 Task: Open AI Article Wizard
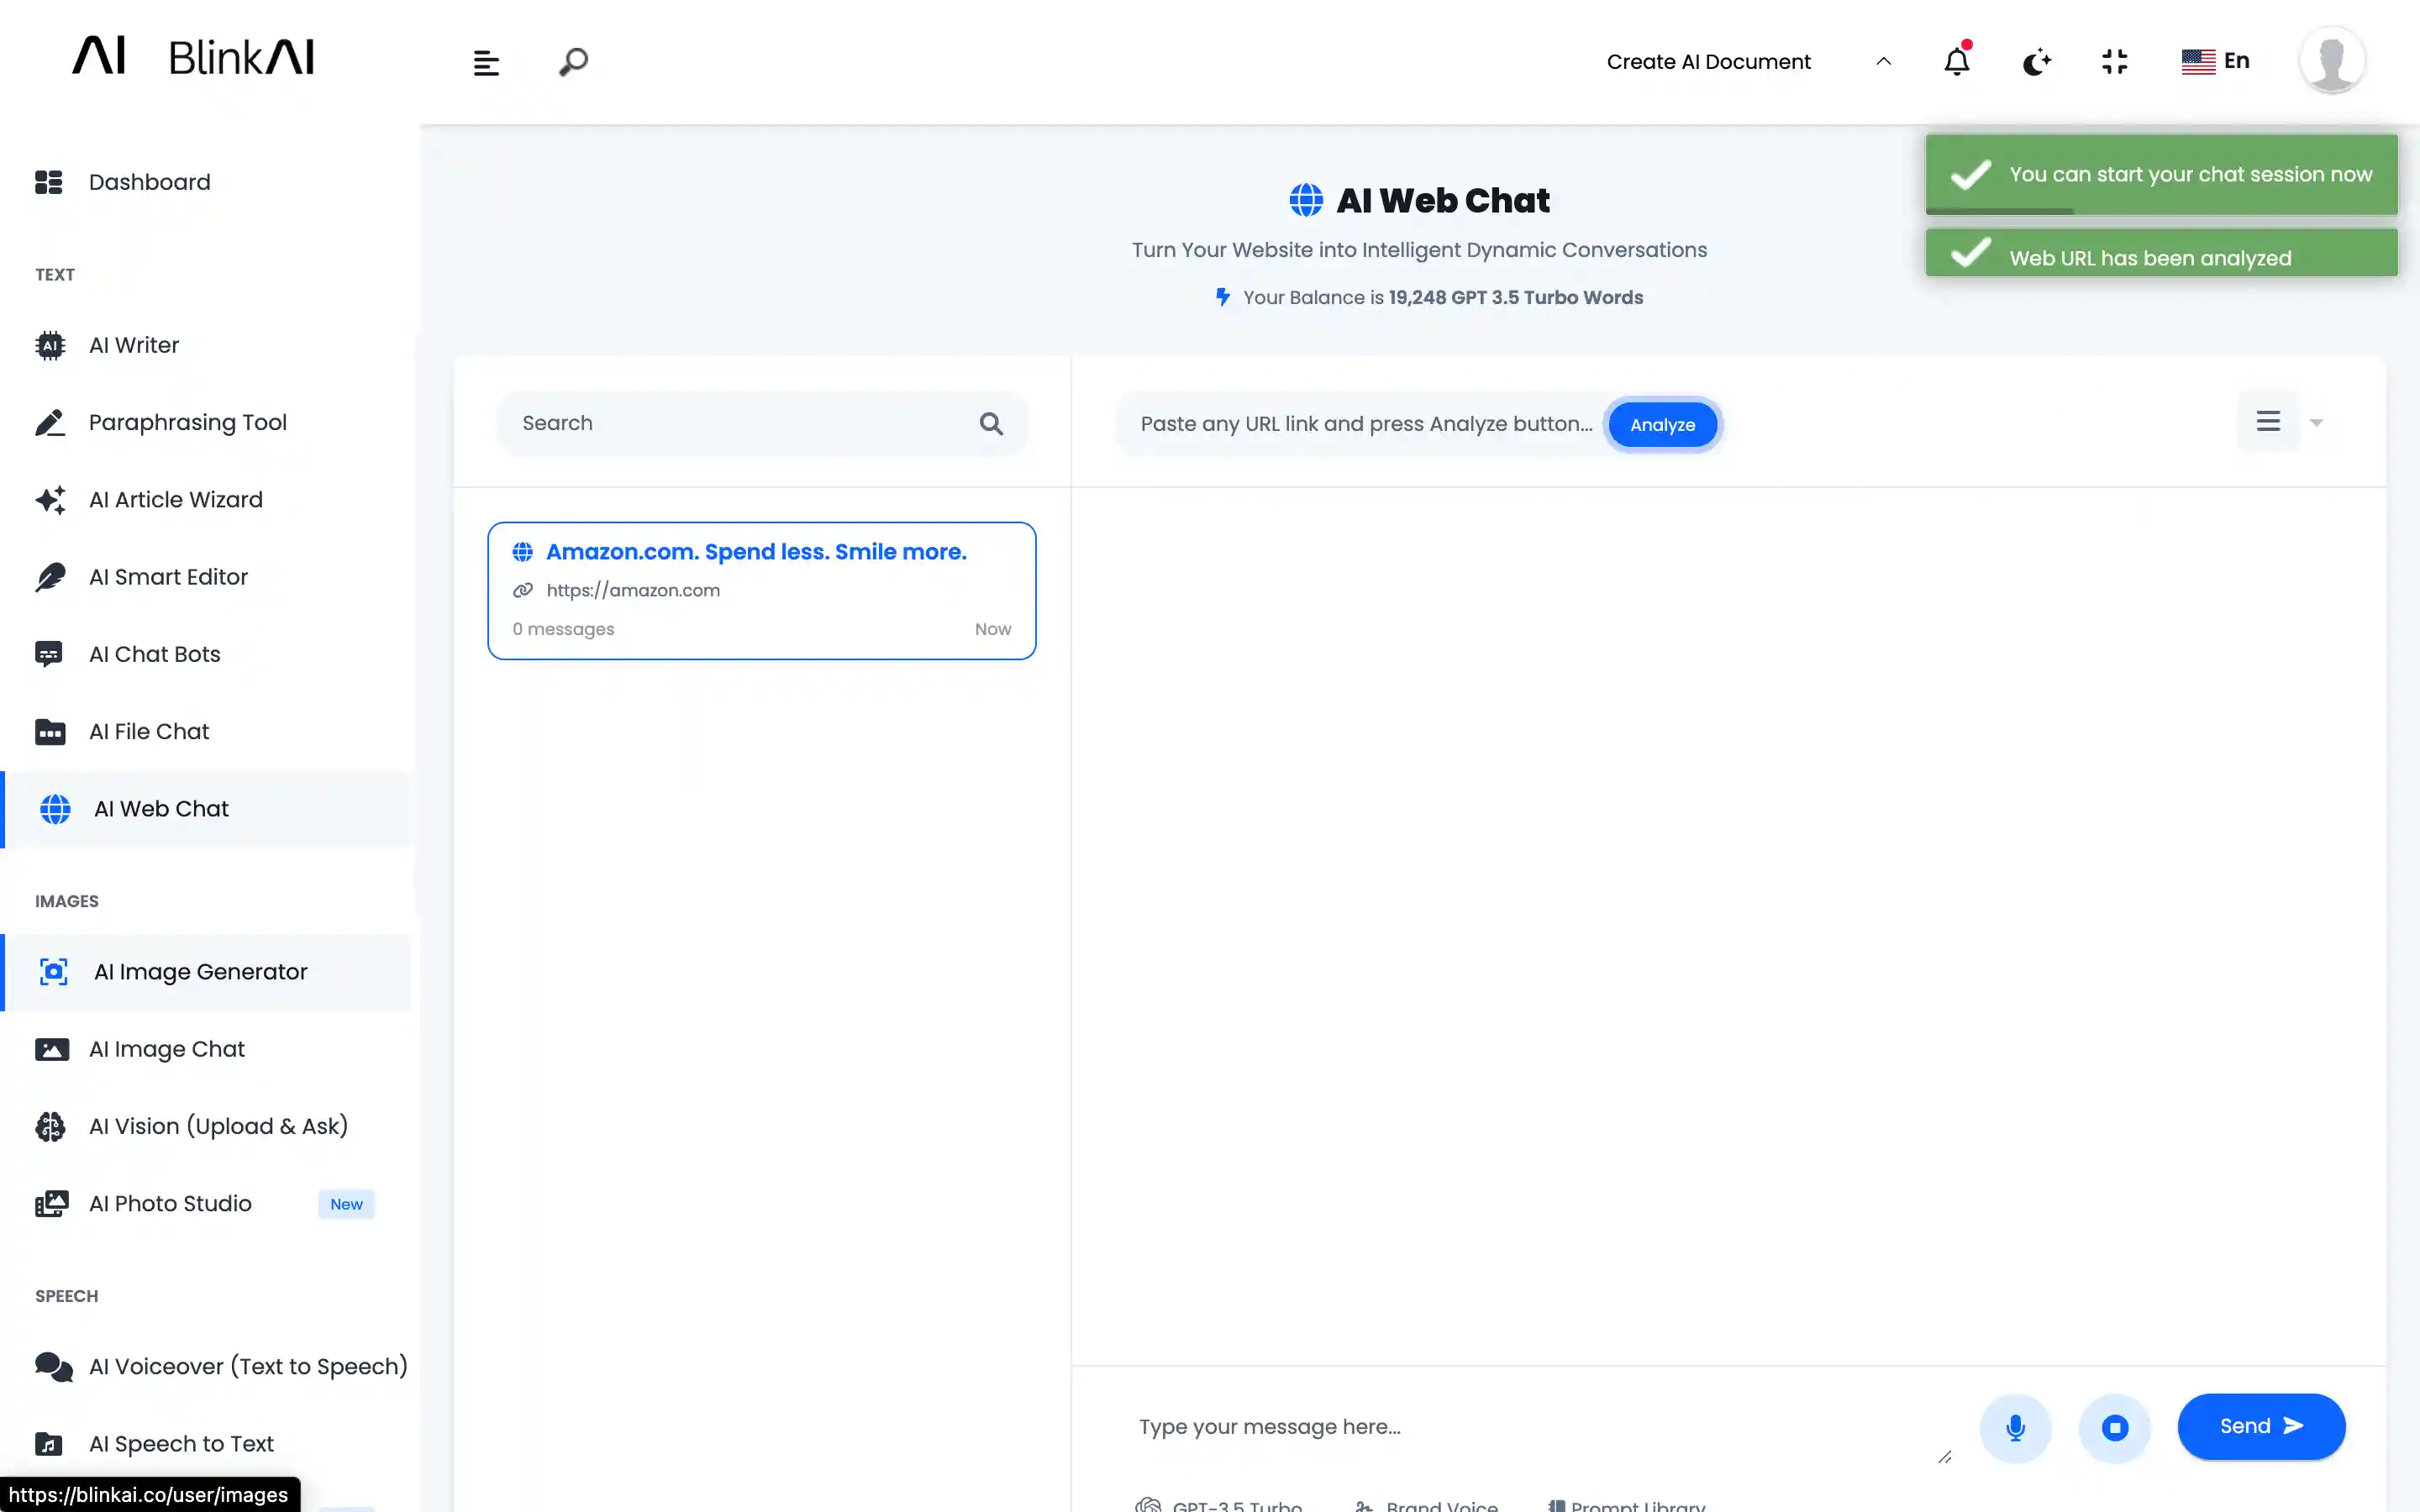click(175, 499)
